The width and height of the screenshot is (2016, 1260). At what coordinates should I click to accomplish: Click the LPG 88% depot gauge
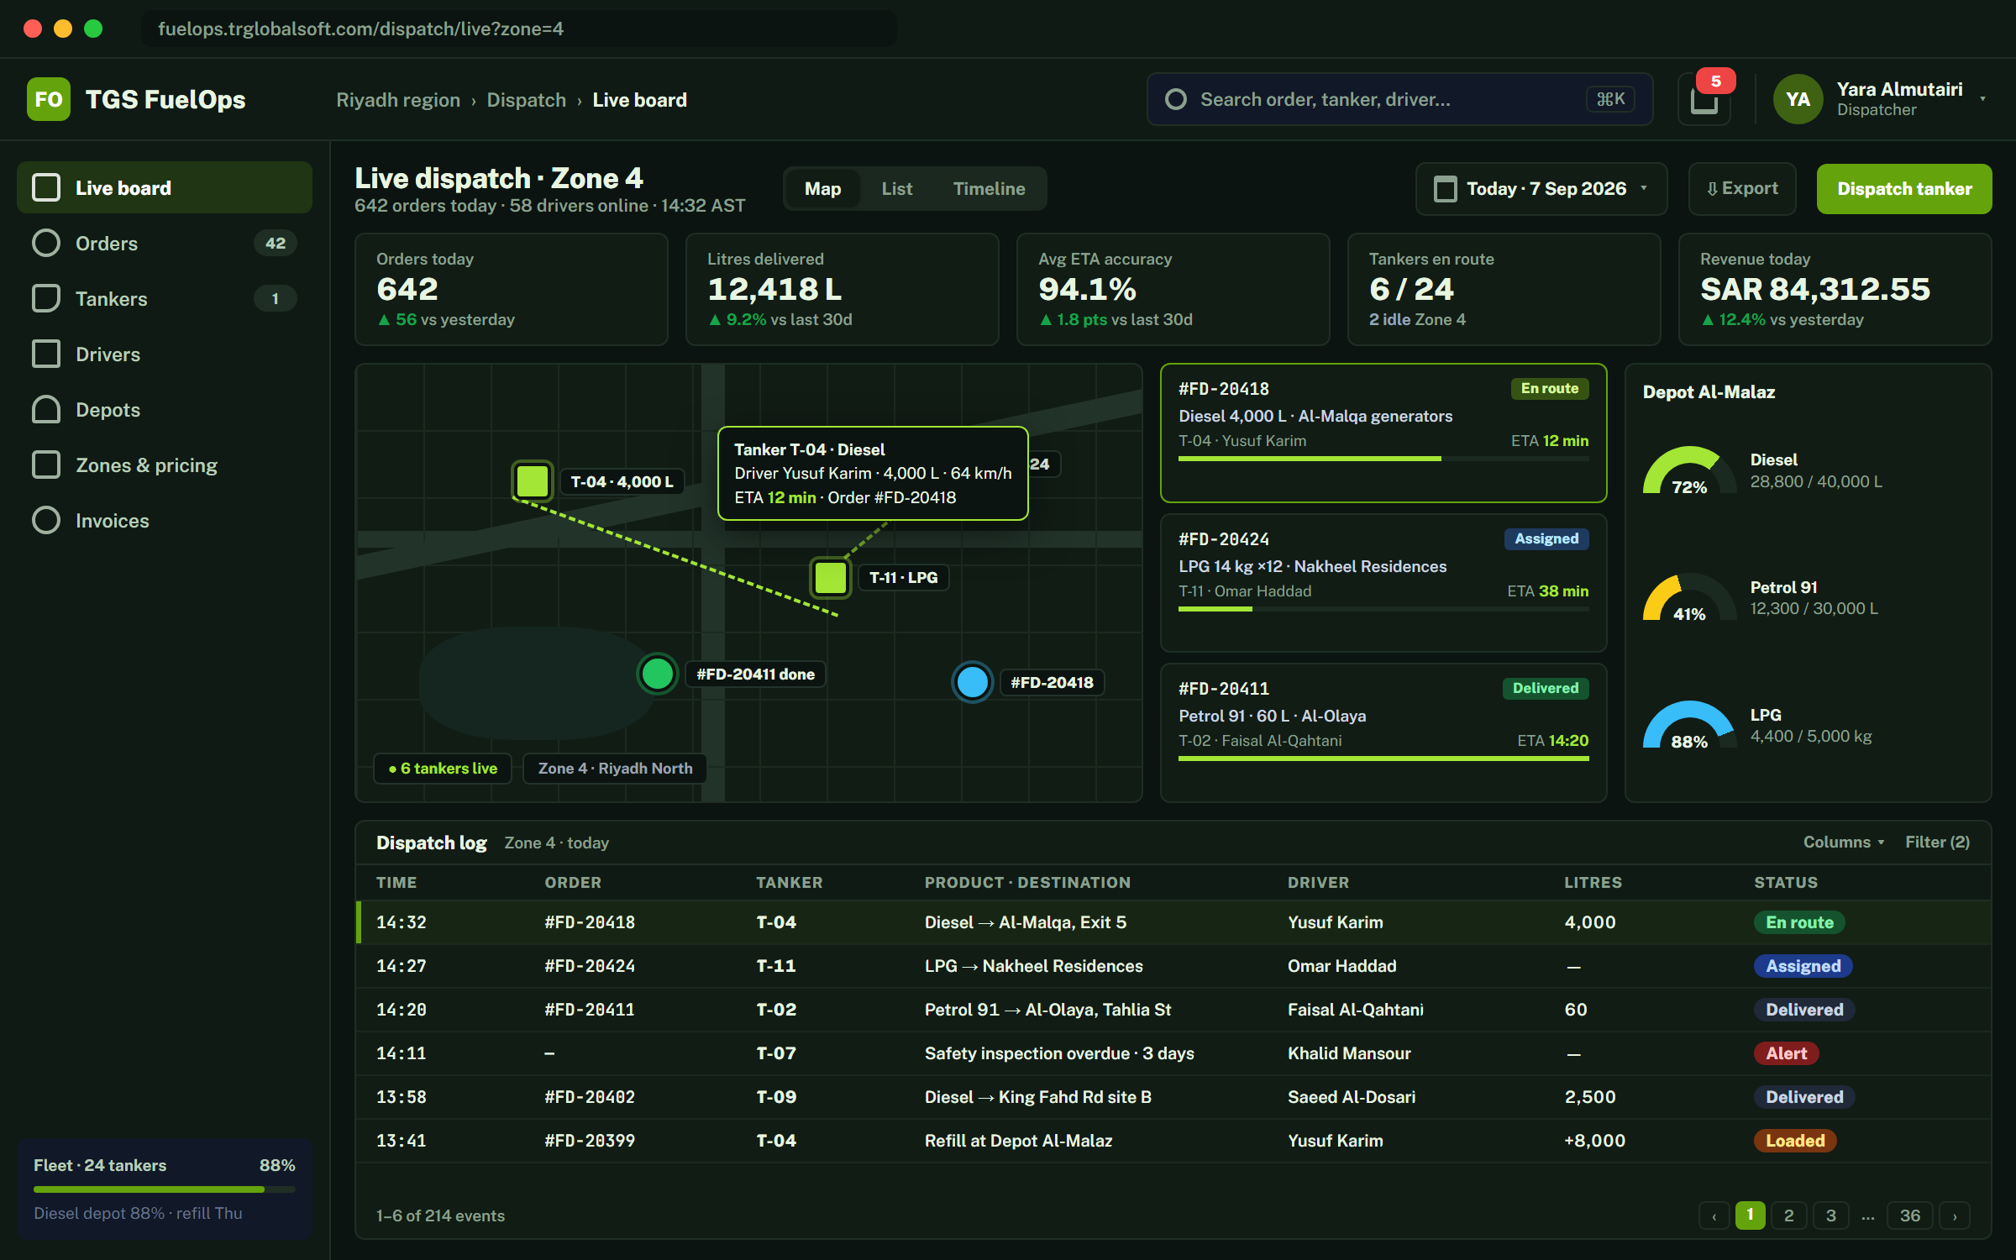click(x=1688, y=725)
